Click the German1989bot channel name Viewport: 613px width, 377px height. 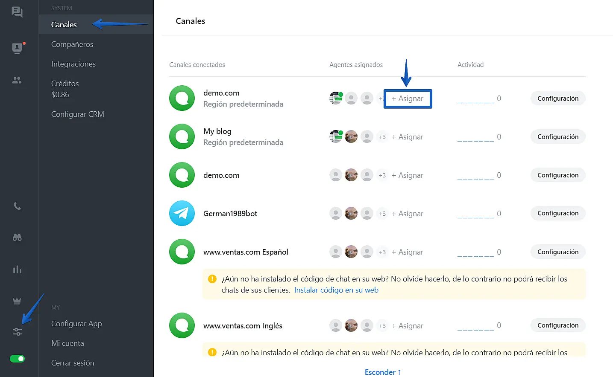pyautogui.click(x=230, y=214)
